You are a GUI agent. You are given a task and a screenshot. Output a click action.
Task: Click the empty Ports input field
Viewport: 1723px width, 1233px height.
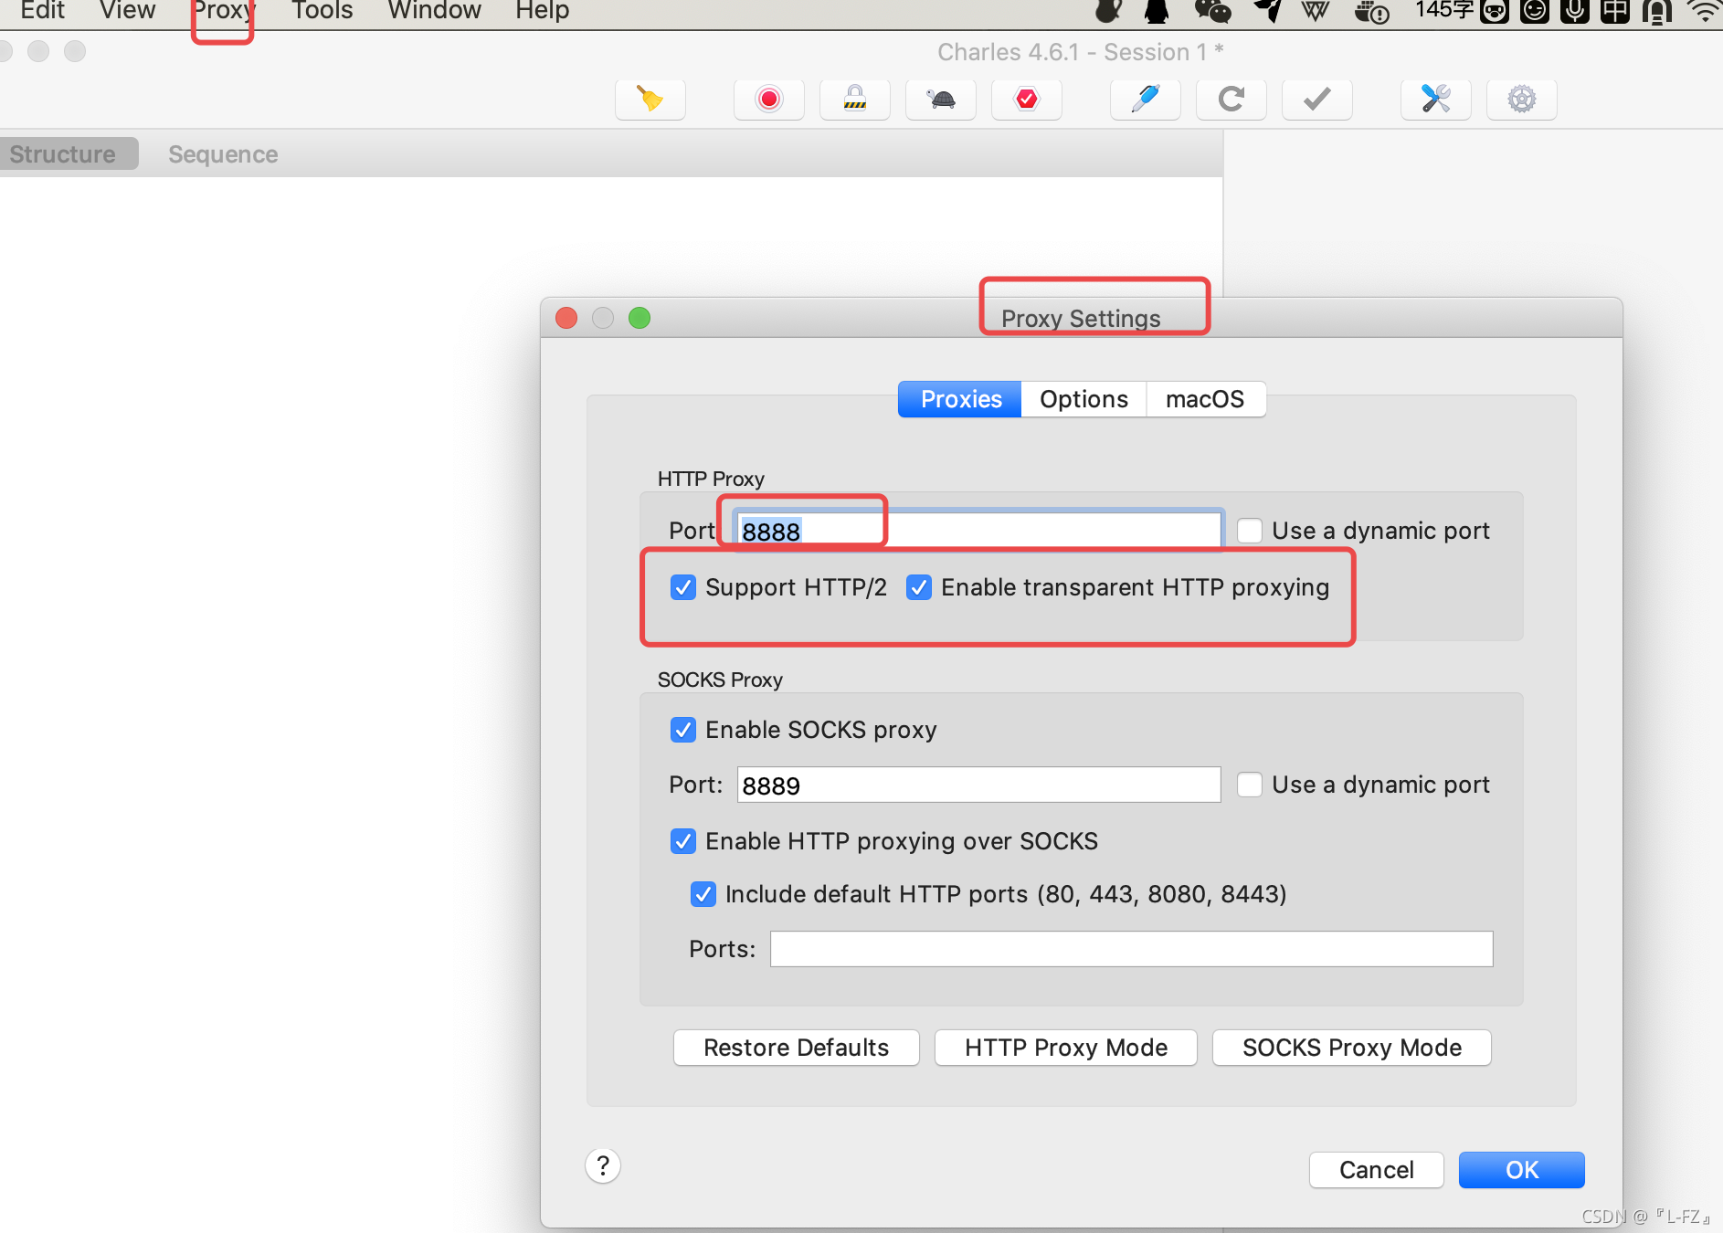1132,949
